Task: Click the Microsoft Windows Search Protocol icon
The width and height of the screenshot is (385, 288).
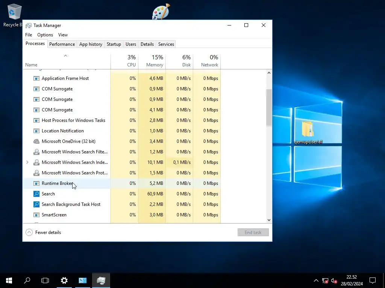Action: (36, 173)
